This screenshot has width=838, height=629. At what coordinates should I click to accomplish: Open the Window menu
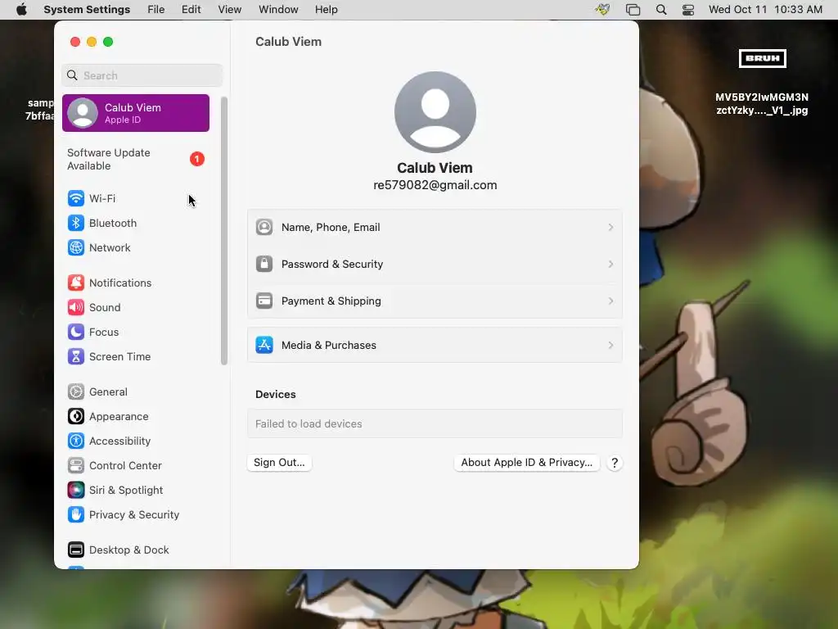pyautogui.click(x=278, y=10)
